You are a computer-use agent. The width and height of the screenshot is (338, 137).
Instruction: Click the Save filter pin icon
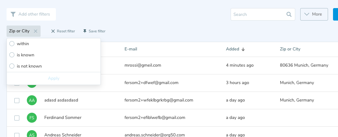click(x=85, y=31)
